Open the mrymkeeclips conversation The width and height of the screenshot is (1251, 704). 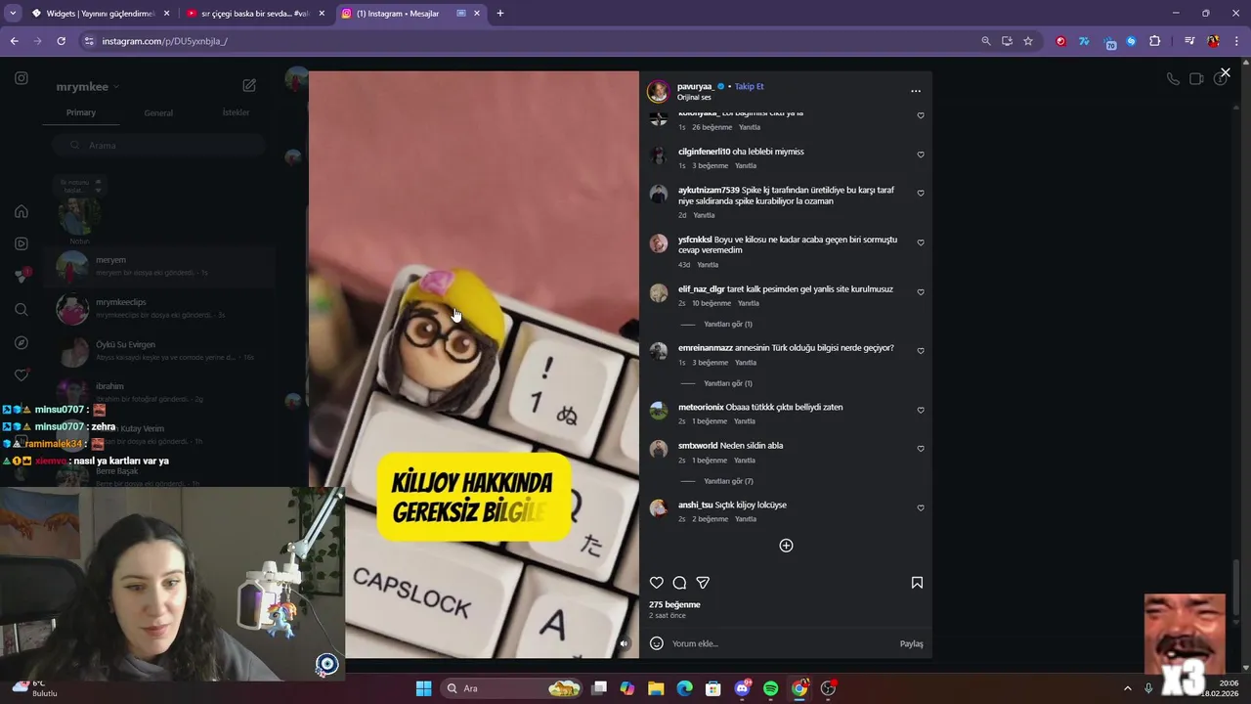point(158,308)
